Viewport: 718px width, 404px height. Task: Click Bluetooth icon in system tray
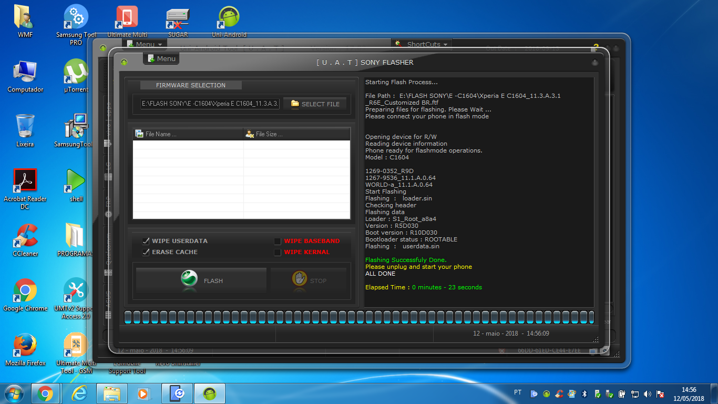[584, 393]
